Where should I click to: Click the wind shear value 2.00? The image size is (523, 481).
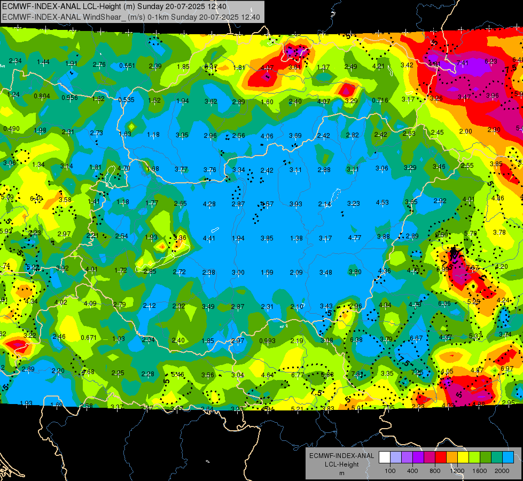[466, 131]
